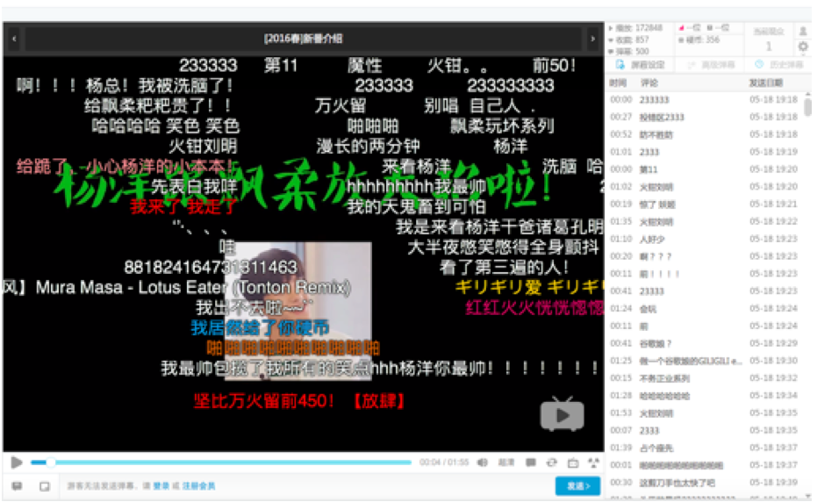Select the danmaku row at 01:24
Screen dimensions: 817x502
coord(705,309)
